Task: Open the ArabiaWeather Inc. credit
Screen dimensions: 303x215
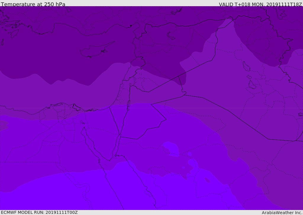Action: tap(282, 213)
